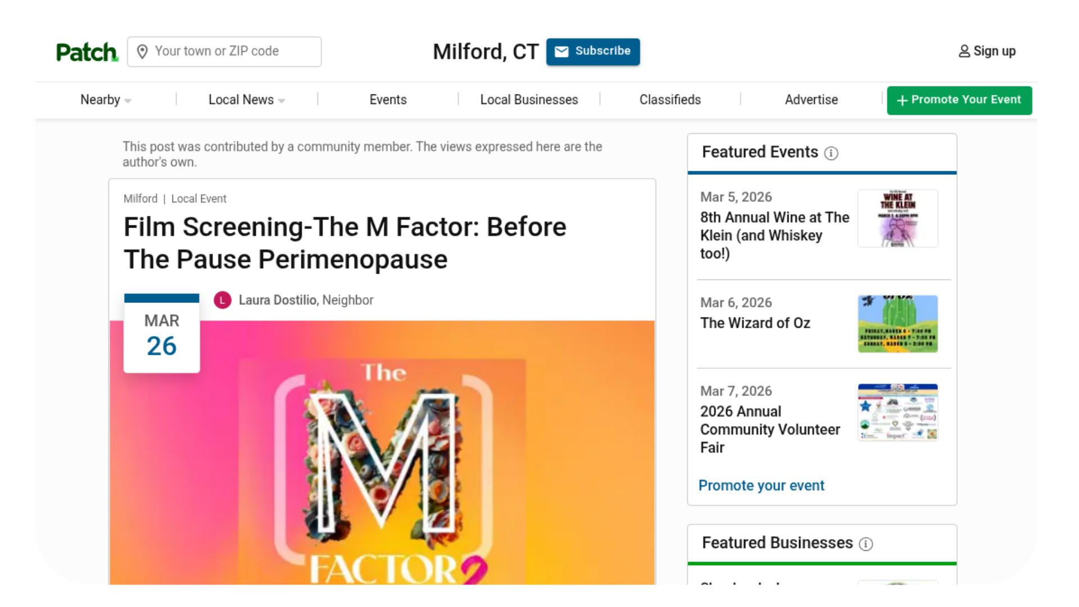This screenshot has width=1079, height=607.
Task: Click the location pin icon in search box
Action: click(x=142, y=52)
